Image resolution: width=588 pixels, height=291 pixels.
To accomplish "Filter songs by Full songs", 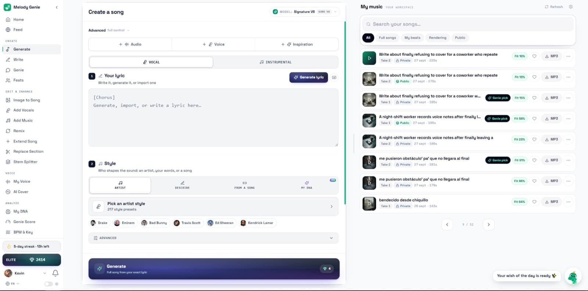I will (387, 37).
